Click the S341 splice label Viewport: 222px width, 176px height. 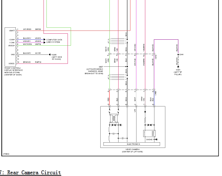[x=182, y=54]
